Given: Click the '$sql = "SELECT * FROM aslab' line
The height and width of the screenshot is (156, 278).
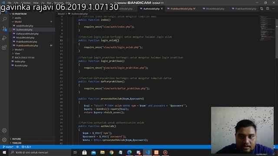Looking at the screenshot, I should coord(136,106).
